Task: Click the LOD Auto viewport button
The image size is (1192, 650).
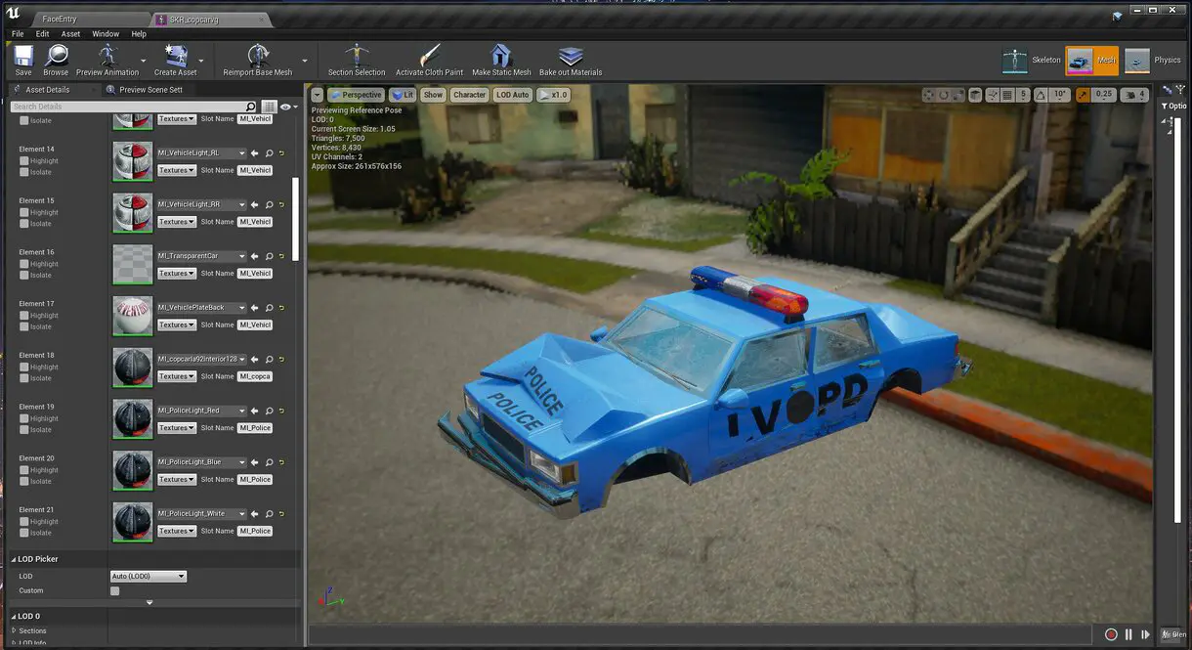Action: [x=512, y=95]
